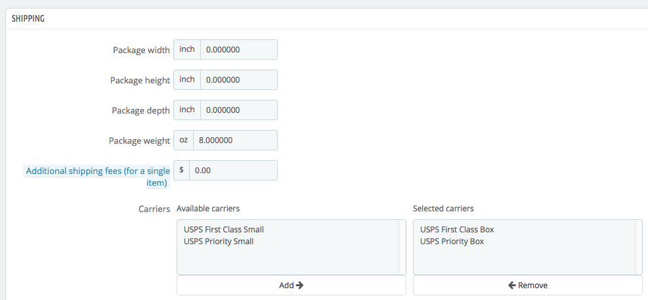Click the inch unit of Package depth
The image size is (648, 300).
(x=187, y=110)
